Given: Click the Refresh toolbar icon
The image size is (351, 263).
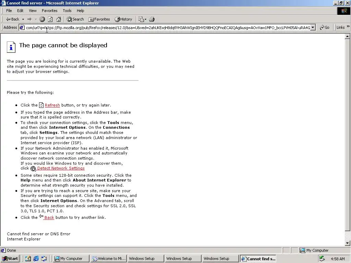Looking at the screenshot, I should [x=50, y=19].
